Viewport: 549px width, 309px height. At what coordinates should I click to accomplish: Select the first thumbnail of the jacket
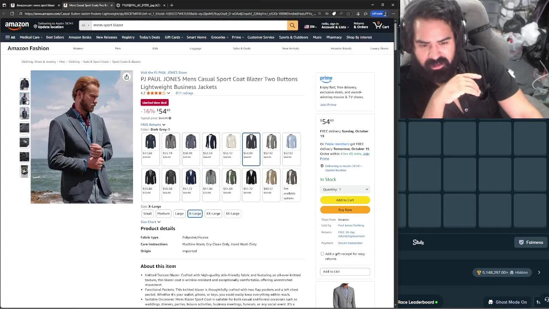click(24, 84)
